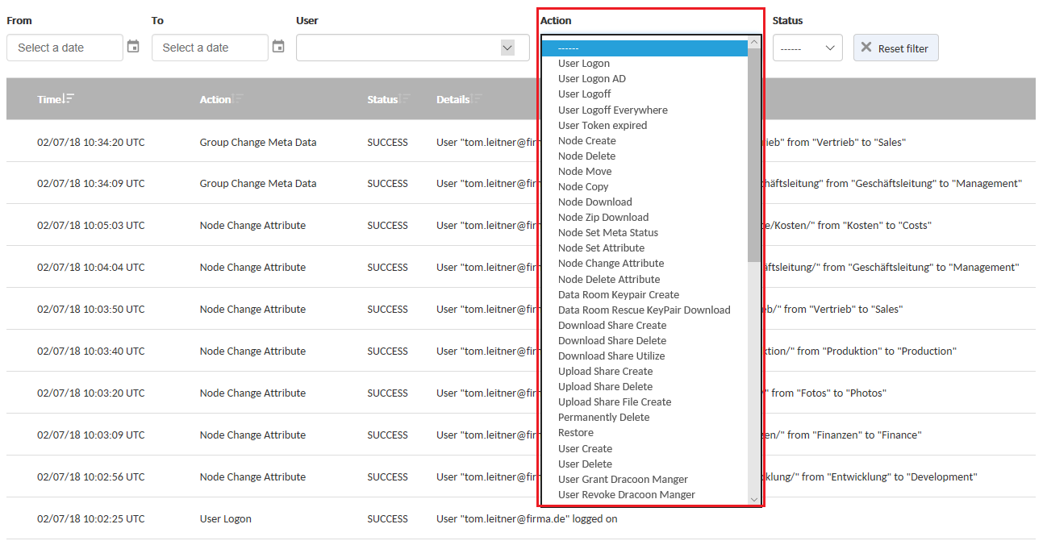This screenshot has width=1047, height=545.
Task: Click timestamp "02/07/18 10:03:20 UTC"
Action: (x=91, y=393)
